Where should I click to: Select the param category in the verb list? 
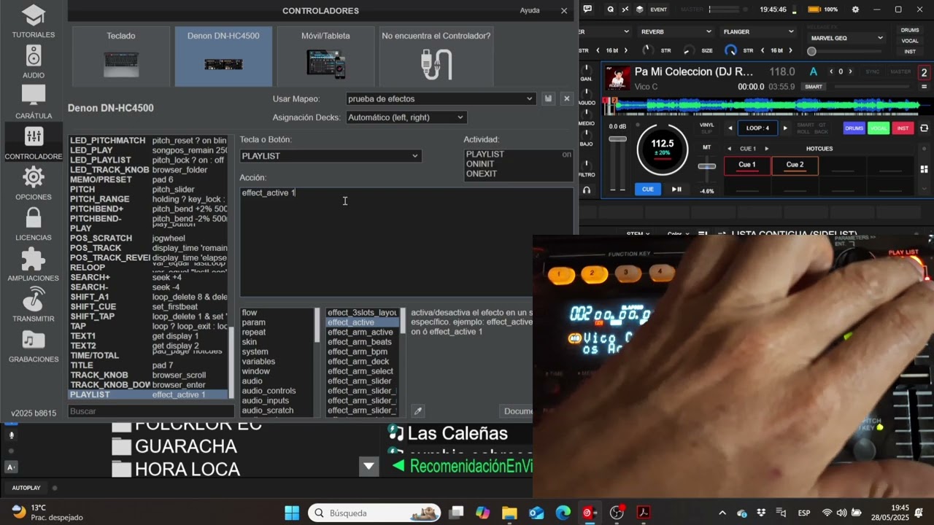click(253, 322)
